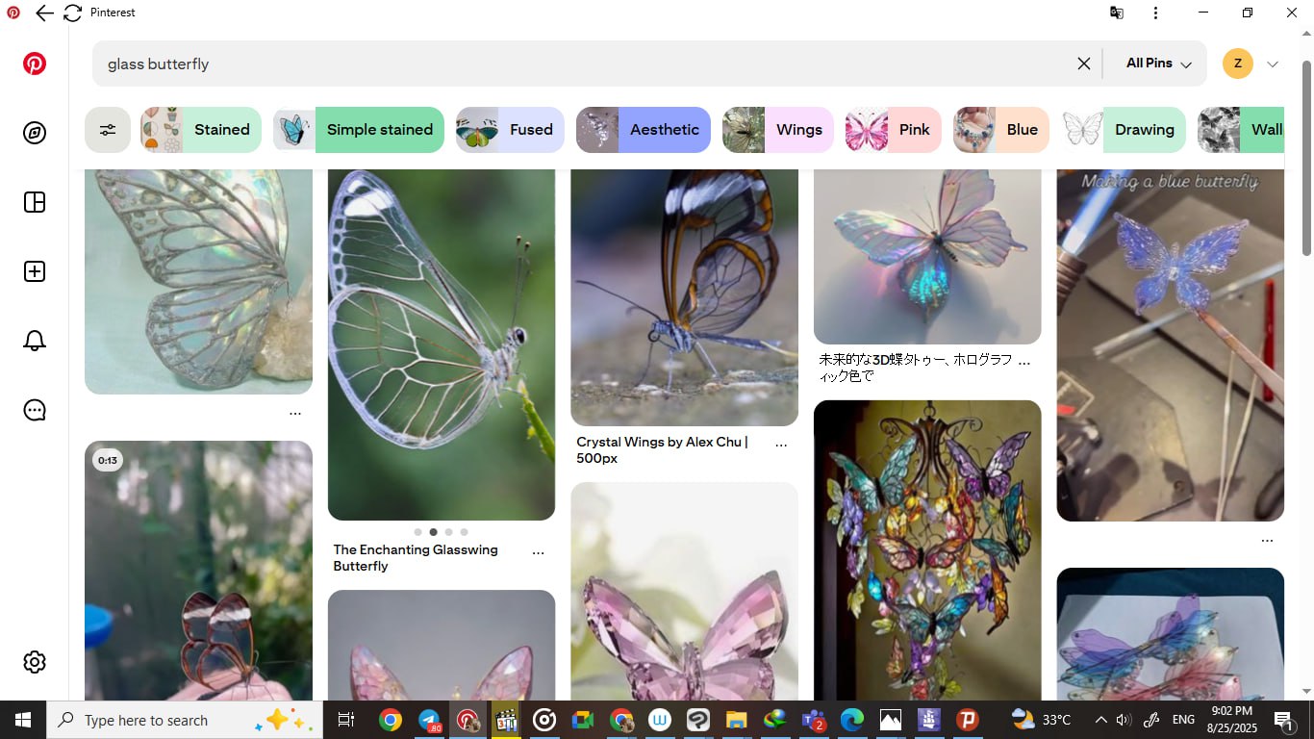Click the glass butterfly search field

[x=577, y=64]
